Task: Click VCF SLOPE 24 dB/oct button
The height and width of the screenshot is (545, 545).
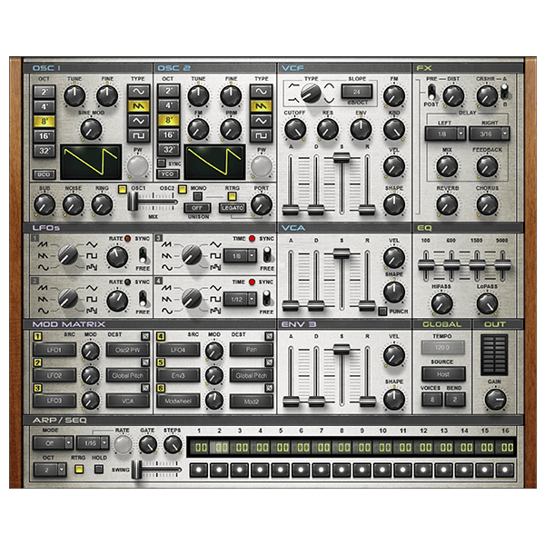Action: pos(357,92)
